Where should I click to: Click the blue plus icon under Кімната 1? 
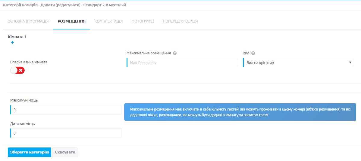coord(12,42)
